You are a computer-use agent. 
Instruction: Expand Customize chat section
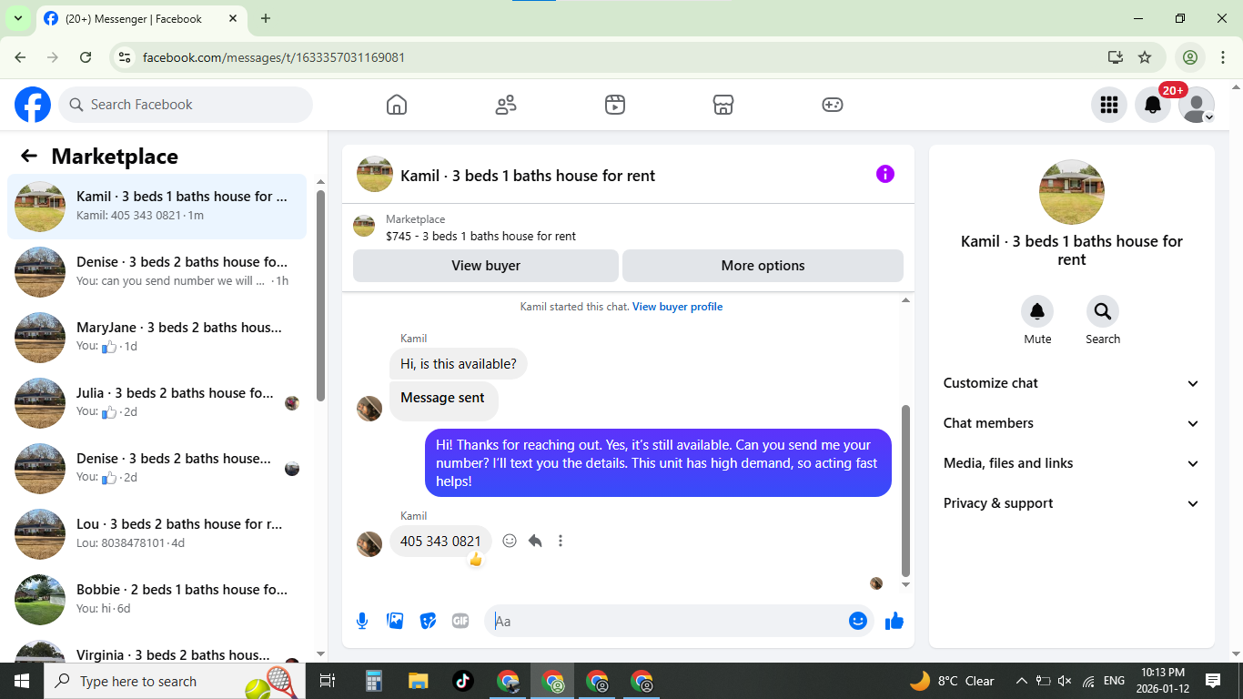[x=1072, y=383]
